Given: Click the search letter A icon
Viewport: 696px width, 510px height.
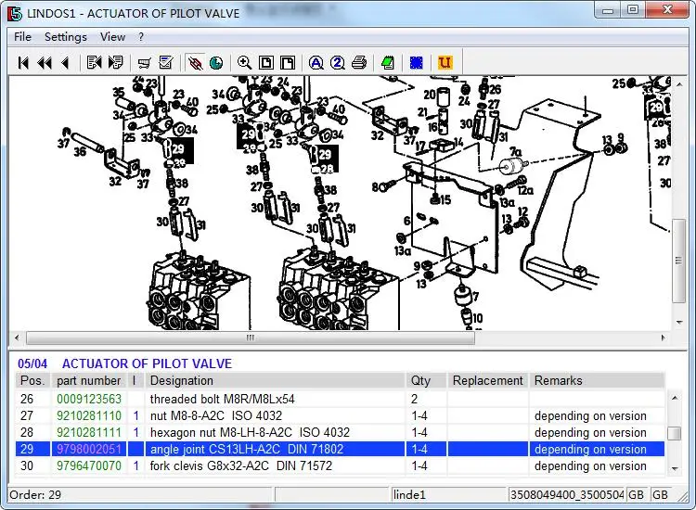Looking at the screenshot, I should (x=316, y=62).
